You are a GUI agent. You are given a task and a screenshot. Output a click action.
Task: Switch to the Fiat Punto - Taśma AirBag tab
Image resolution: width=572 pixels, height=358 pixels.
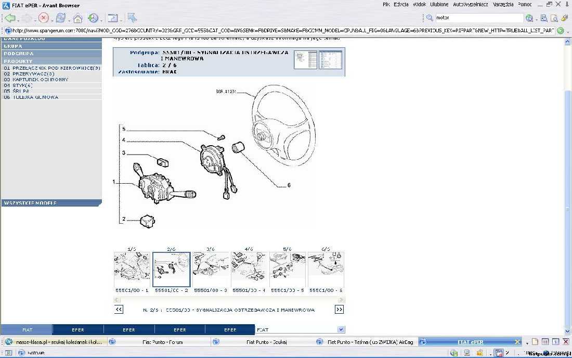[366, 342]
